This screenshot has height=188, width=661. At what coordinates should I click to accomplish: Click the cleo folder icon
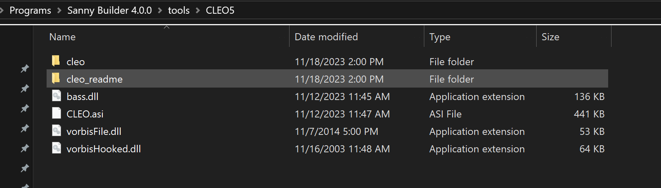[56, 61]
